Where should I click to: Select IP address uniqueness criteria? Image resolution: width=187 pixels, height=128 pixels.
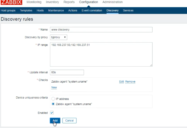point(53,99)
